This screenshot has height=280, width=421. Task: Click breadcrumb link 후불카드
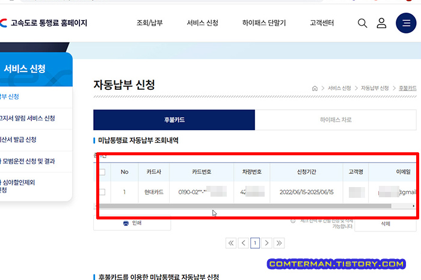[407, 88]
